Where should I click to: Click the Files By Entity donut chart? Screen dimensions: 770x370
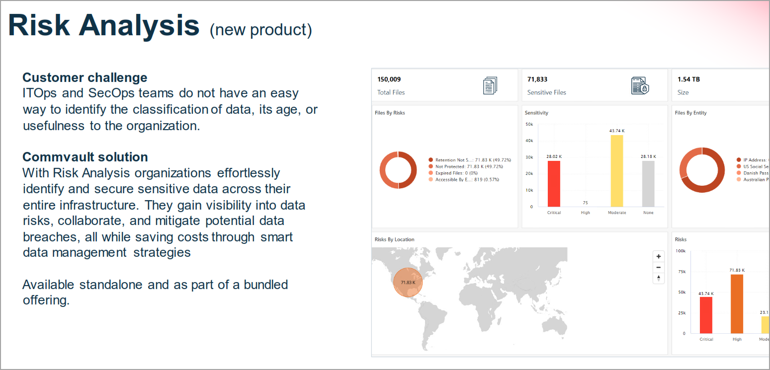[x=702, y=169]
